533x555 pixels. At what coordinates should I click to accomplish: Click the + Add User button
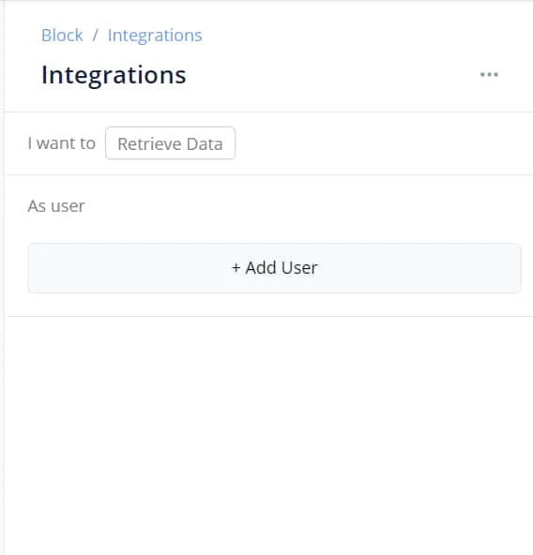274,268
